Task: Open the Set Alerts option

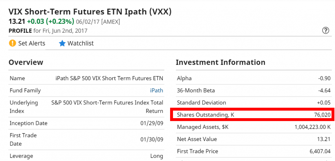Action: (27, 44)
